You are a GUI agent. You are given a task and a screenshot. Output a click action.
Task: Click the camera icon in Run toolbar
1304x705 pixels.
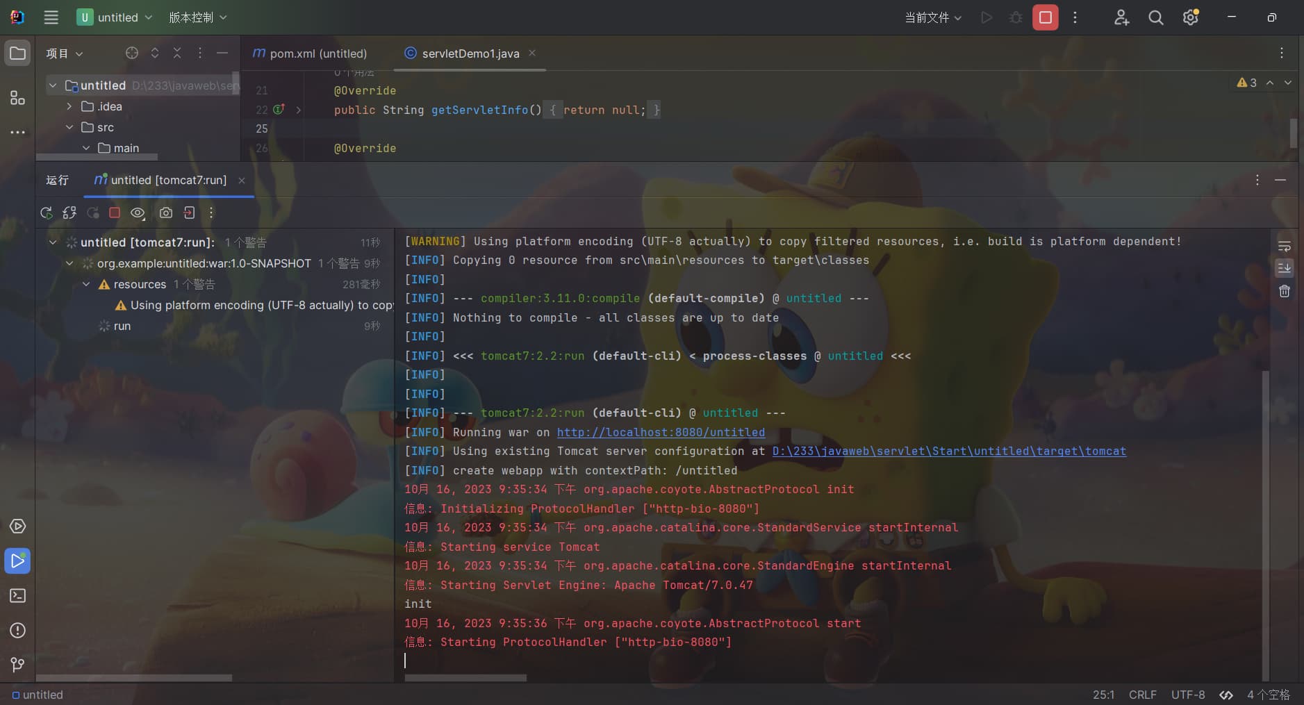coord(166,213)
